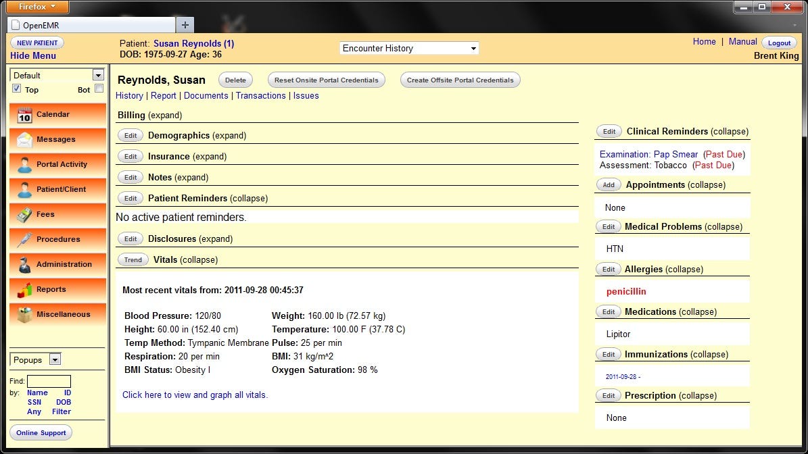Image resolution: width=808 pixels, height=454 pixels.
Task: Click the Procedures syringe icon
Action: coord(24,239)
